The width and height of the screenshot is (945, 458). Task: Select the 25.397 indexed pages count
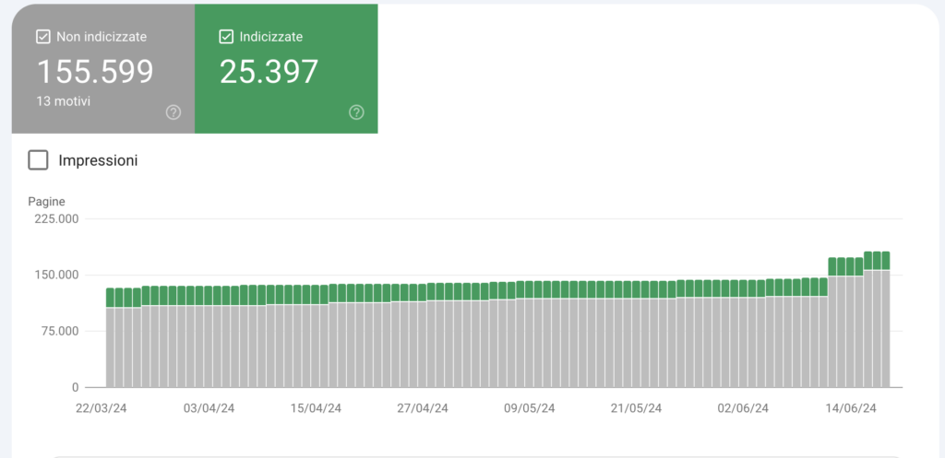pyautogui.click(x=269, y=72)
